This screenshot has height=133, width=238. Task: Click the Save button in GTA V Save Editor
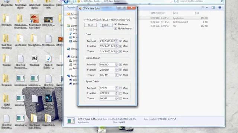point(106,25)
